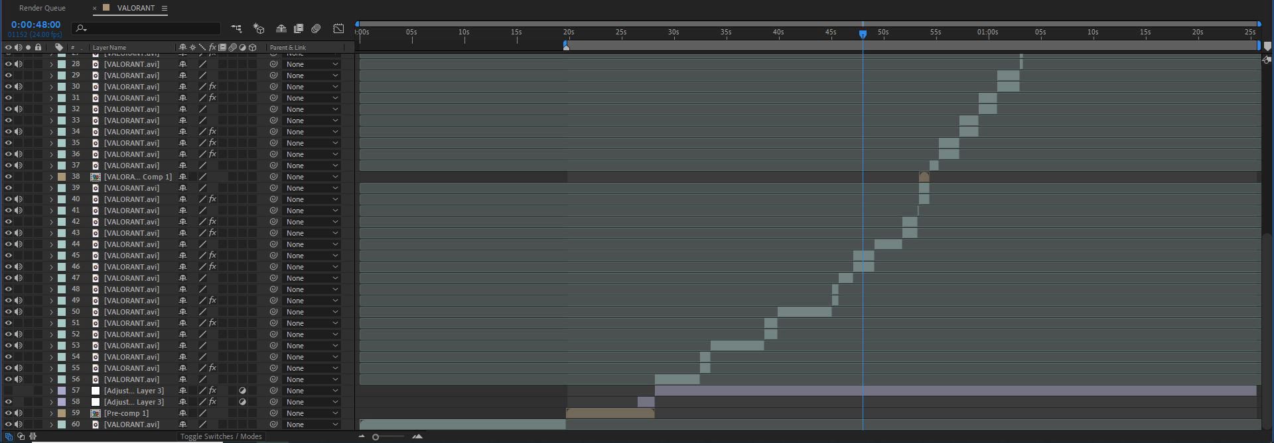
Task: Click the timeline zoom slider handle
Action: click(376, 436)
